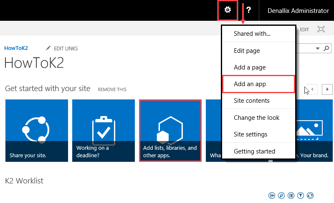Select 'Site contents' menu entry
Screen dimensions: 334x203
click(252, 101)
